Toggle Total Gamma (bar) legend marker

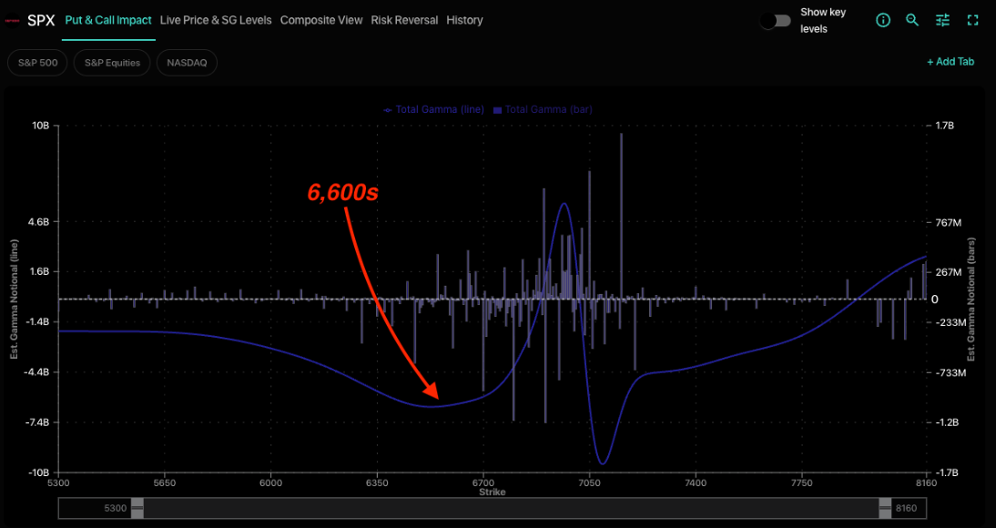pyautogui.click(x=497, y=110)
